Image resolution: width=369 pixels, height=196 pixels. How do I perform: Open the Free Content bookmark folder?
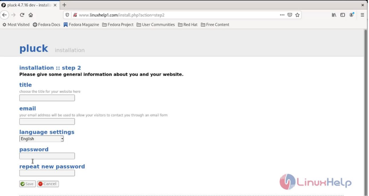(x=215, y=24)
